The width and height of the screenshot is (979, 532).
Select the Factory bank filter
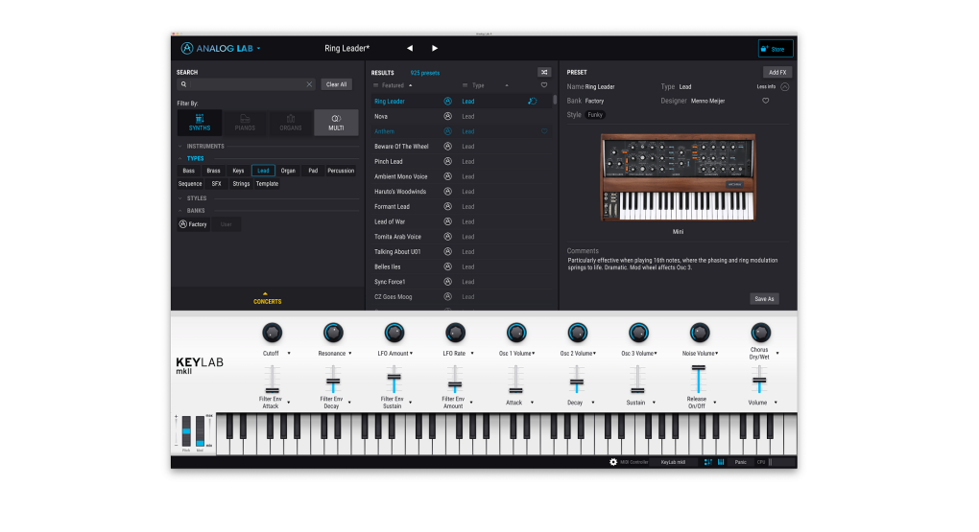pyautogui.click(x=194, y=224)
